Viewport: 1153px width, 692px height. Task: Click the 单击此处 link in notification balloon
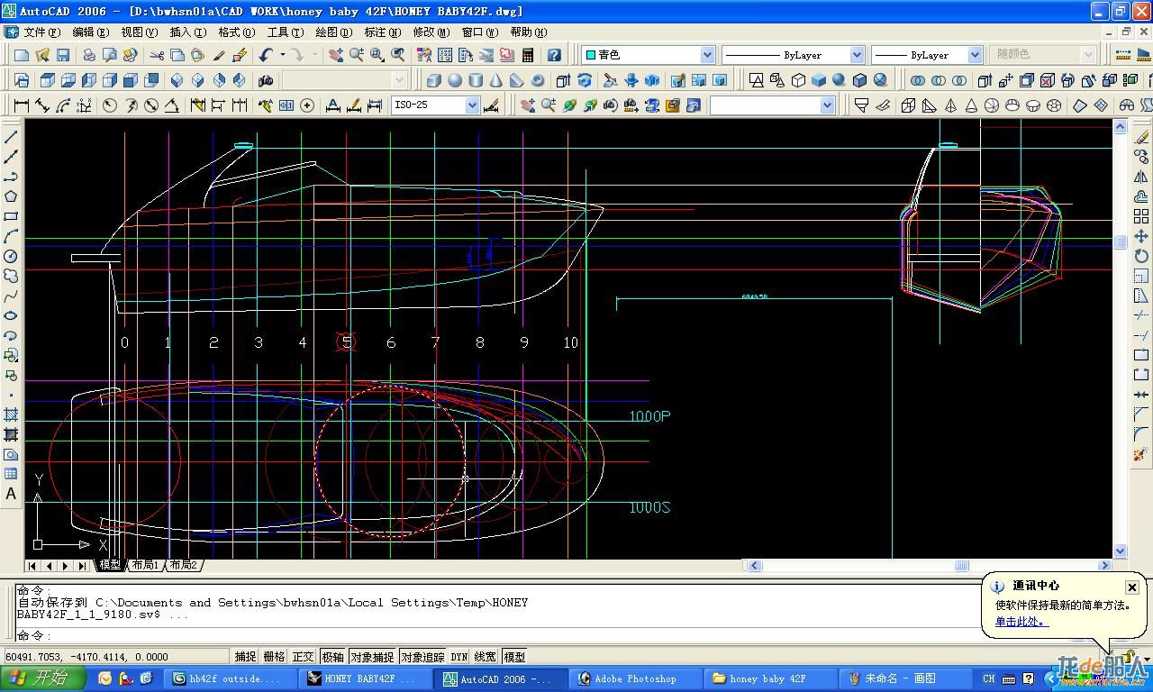click(1021, 622)
